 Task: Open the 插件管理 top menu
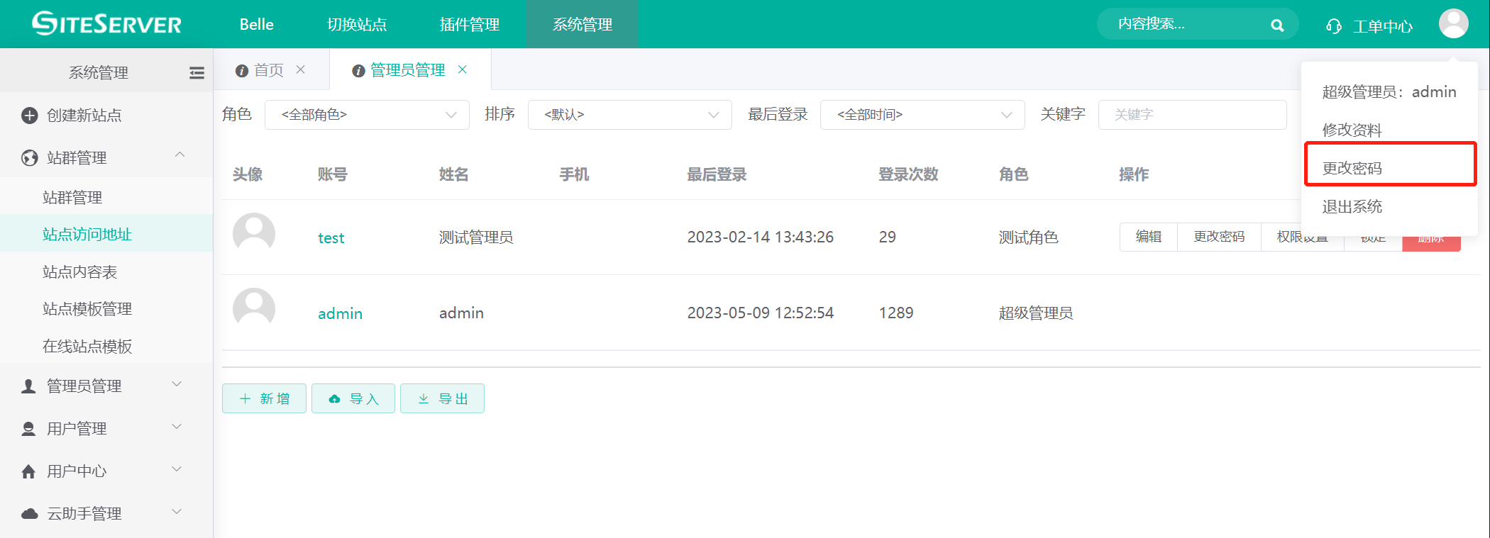tap(470, 25)
